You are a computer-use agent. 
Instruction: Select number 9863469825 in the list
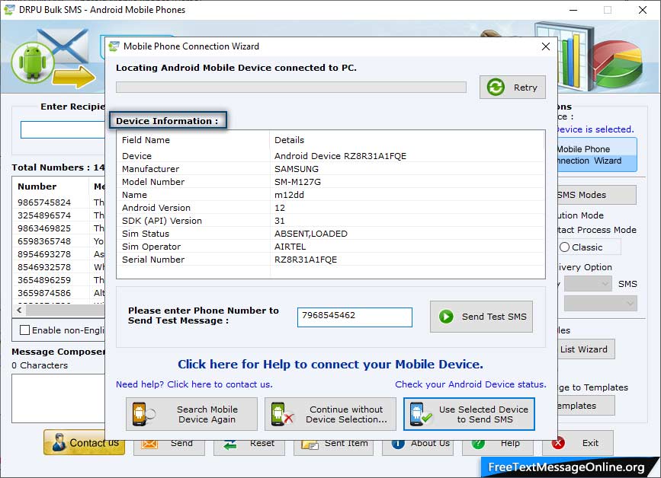point(44,228)
